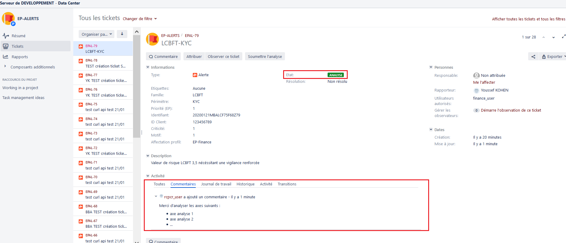Image resolution: width=566 pixels, height=243 pixels.
Task: Click the EP-ALERTS project avatar
Action: (x=8, y=19)
